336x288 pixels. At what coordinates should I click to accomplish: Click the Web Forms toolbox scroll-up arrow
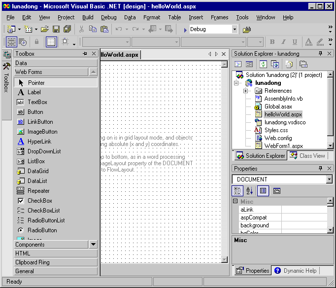click(x=93, y=72)
